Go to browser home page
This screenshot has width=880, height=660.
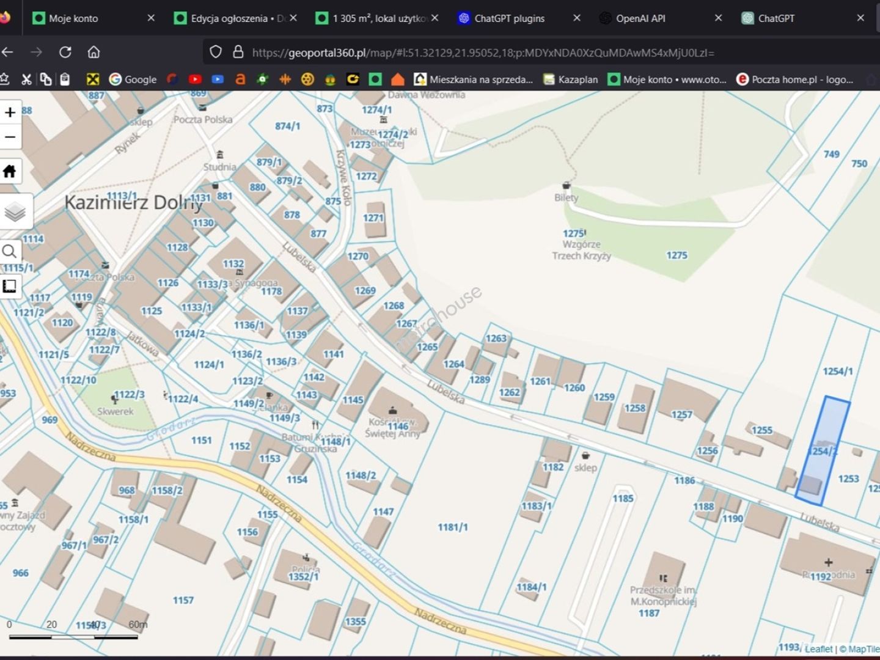coord(94,53)
